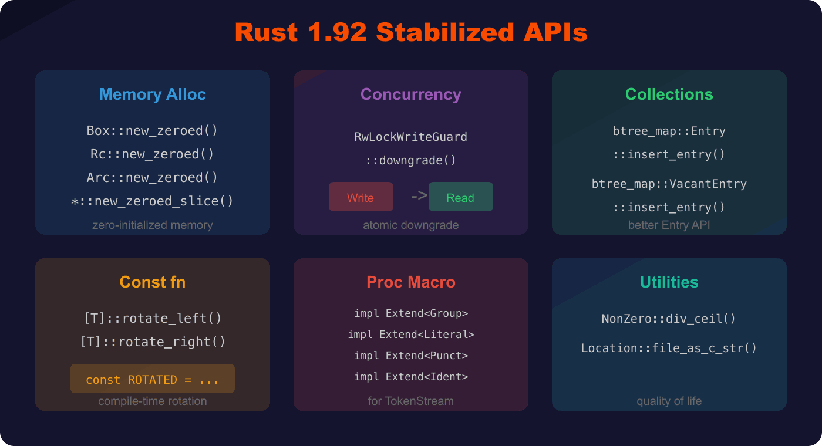
Task: Toggle the Write state badge
Action: coord(361,197)
